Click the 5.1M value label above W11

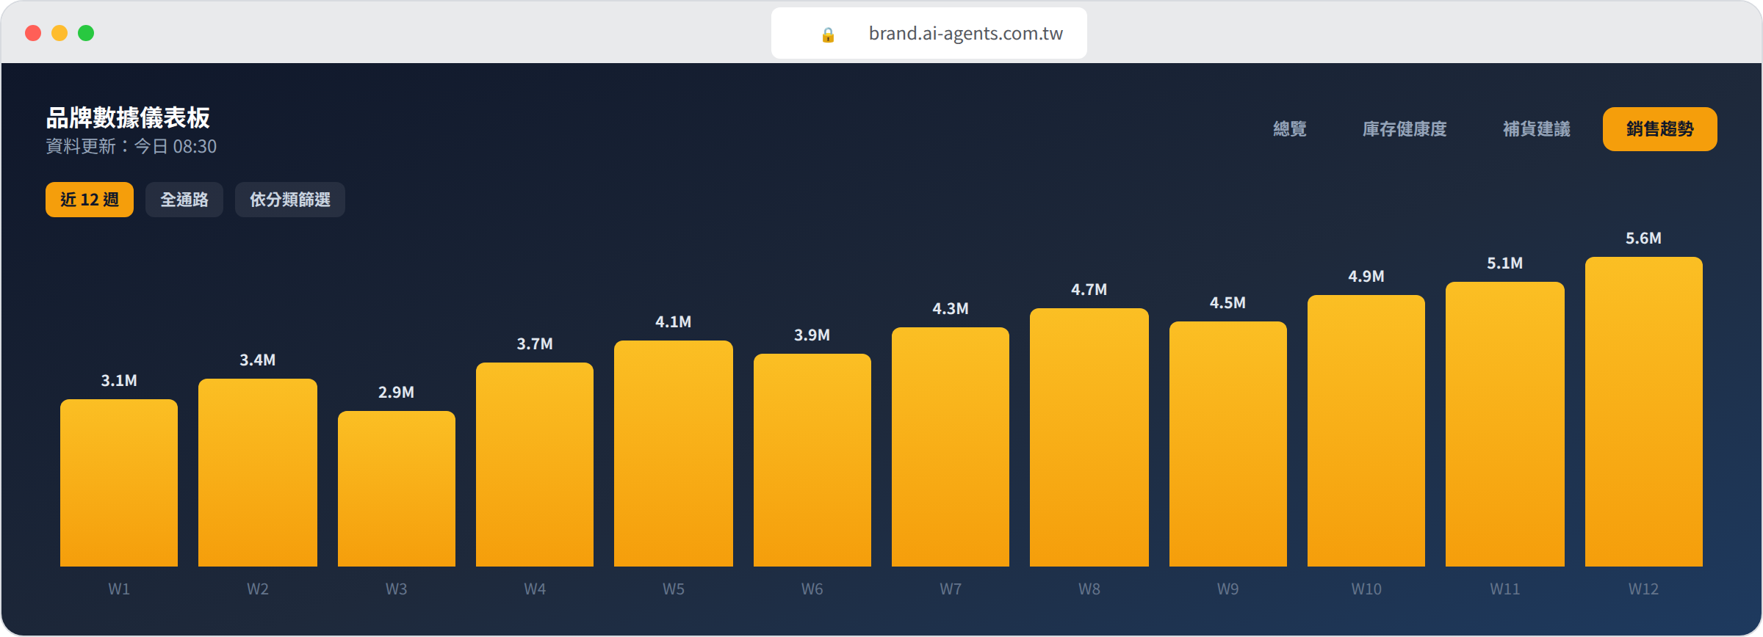1505,263
